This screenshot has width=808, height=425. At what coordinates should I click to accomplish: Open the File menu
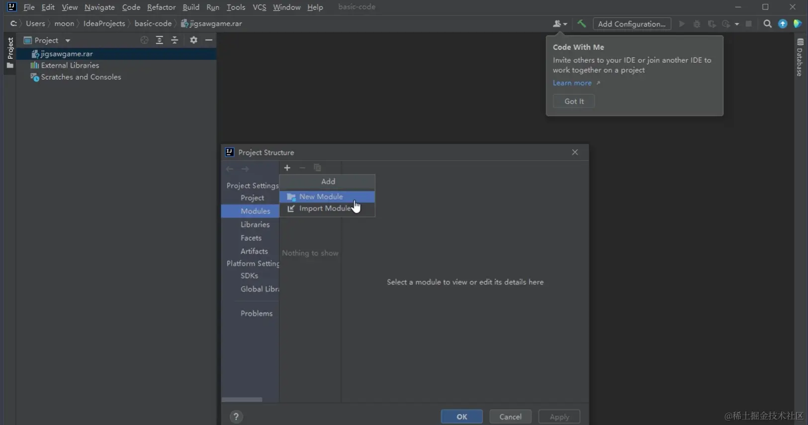point(29,7)
